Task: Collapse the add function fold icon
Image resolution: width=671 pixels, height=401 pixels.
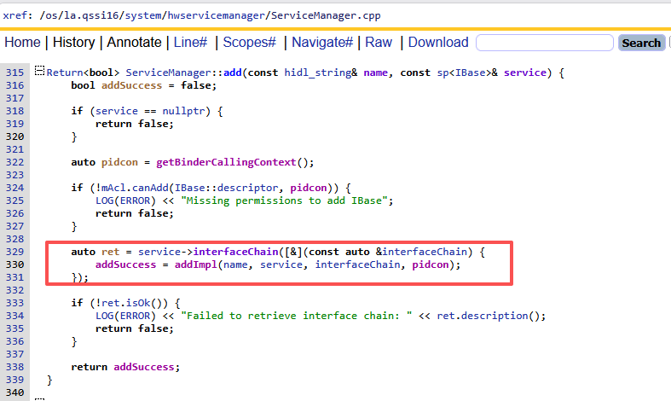Action: coord(39,71)
